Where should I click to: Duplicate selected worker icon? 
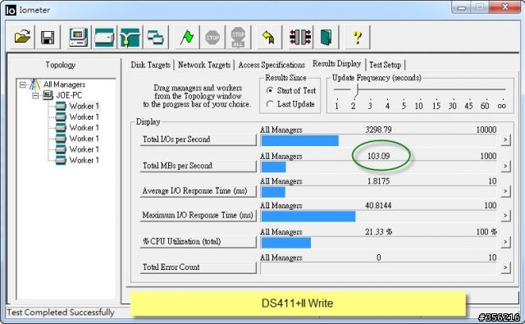156,37
